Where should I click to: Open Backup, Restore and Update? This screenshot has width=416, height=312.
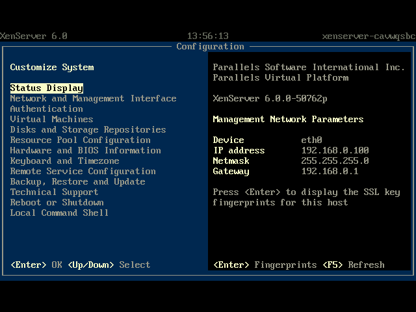pyautogui.click(x=77, y=181)
